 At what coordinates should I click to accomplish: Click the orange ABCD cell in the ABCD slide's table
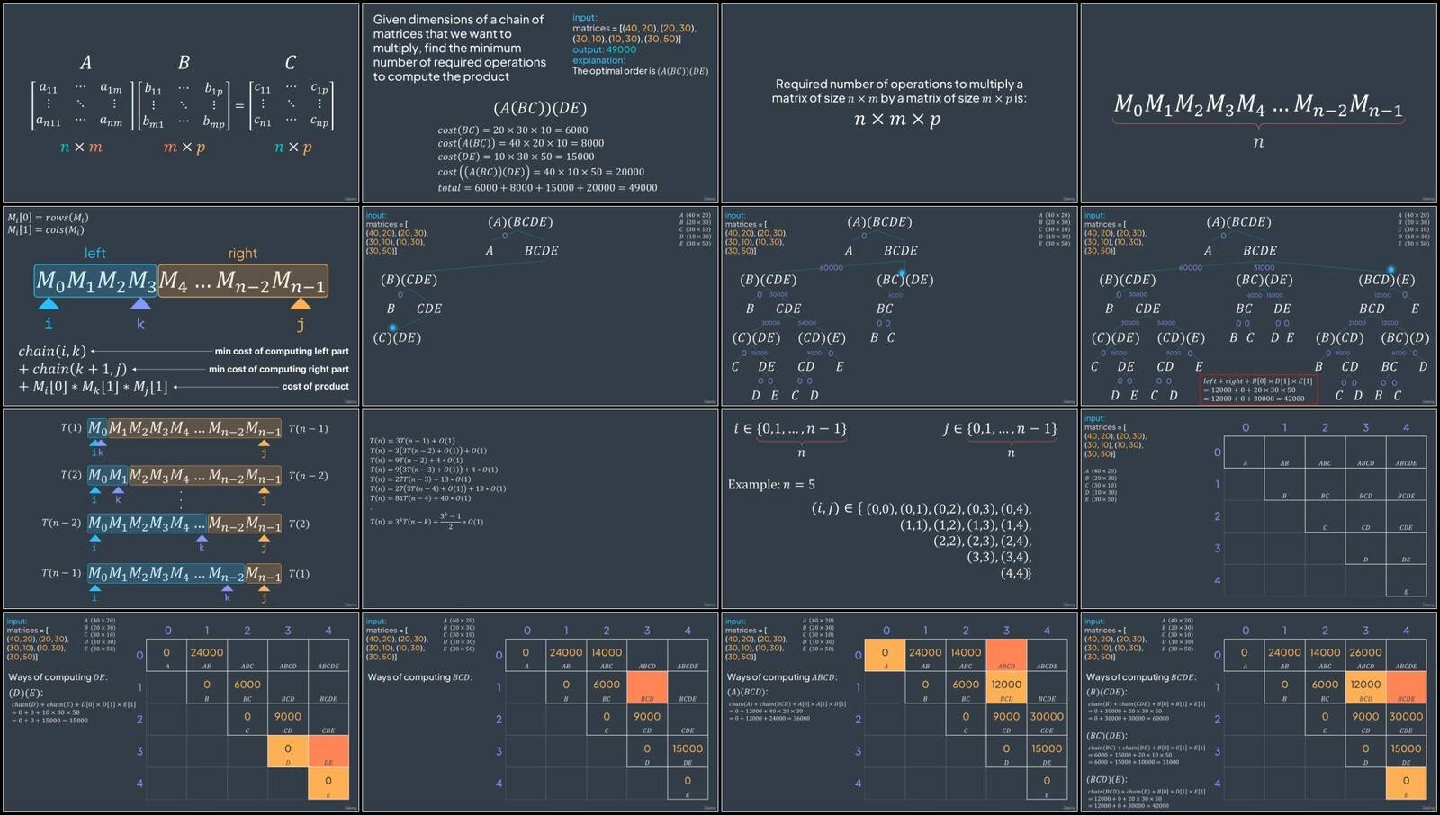(x=1006, y=656)
